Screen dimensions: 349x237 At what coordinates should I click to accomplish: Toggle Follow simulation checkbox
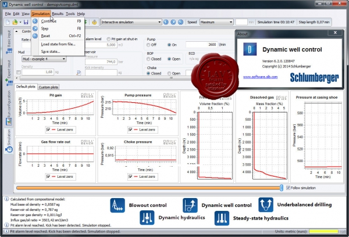click(x=288, y=188)
